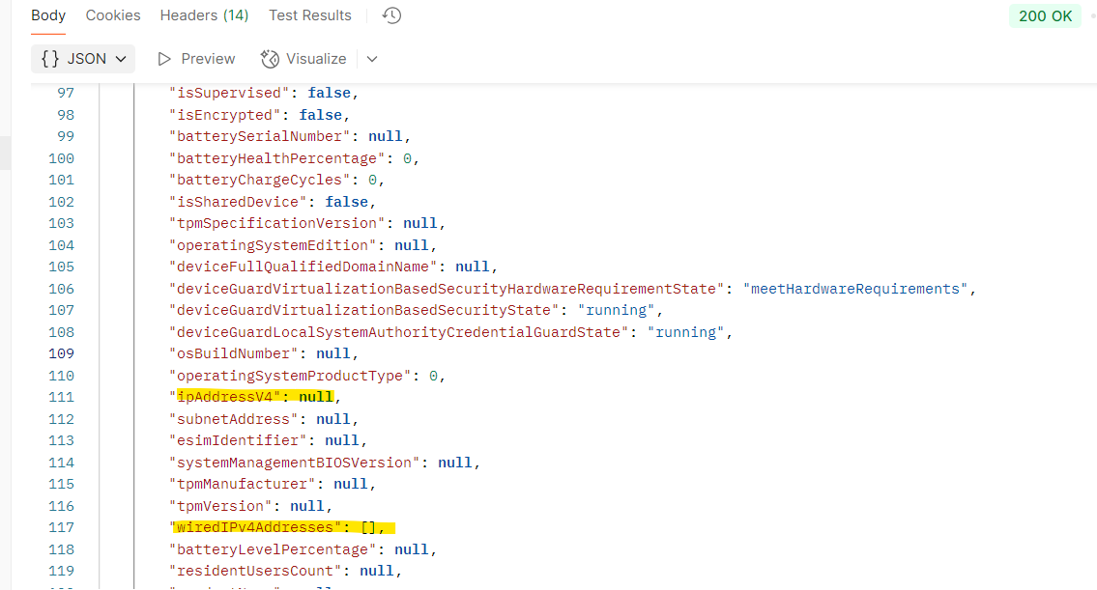Click the 200 OK status badge
Viewport: 1097px width, 590px height.
click(x=1045, y=15)
